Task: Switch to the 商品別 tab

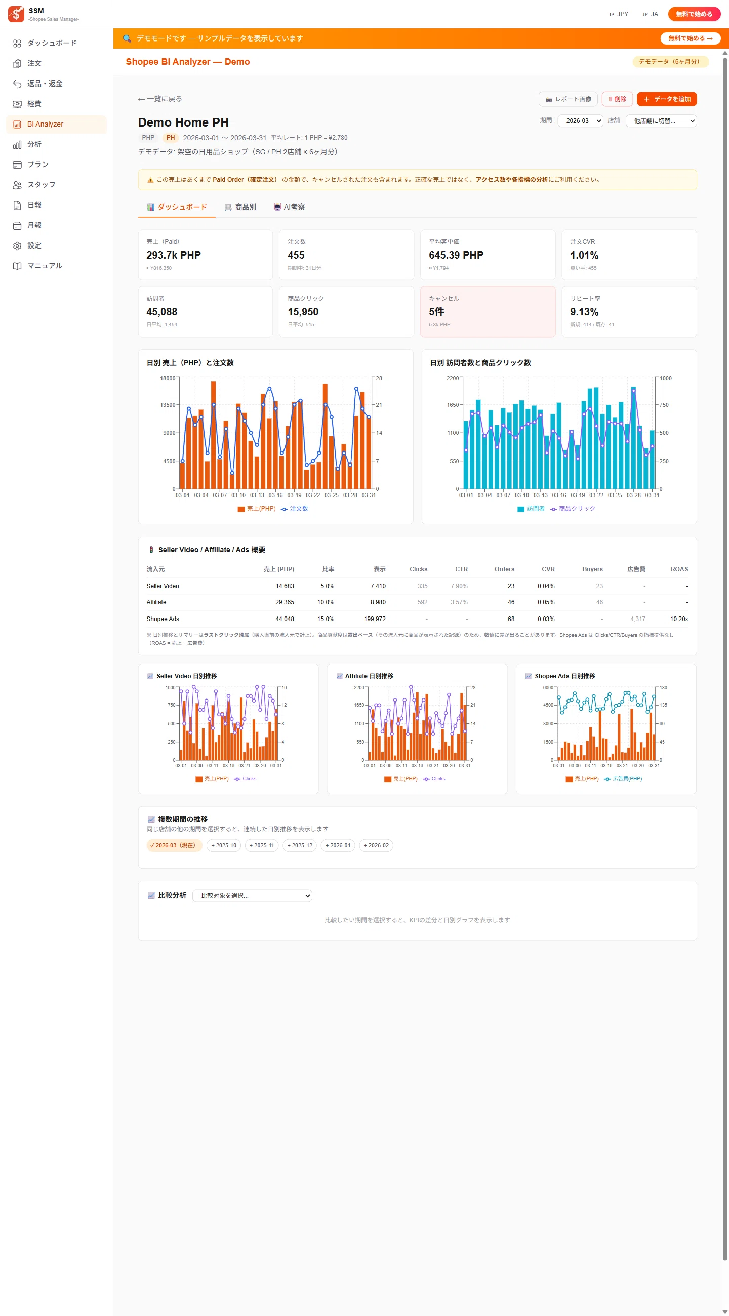Action: coord(240,208)
